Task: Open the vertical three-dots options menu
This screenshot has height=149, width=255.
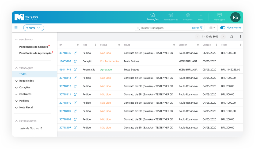Action: click(x=240, y=37)
